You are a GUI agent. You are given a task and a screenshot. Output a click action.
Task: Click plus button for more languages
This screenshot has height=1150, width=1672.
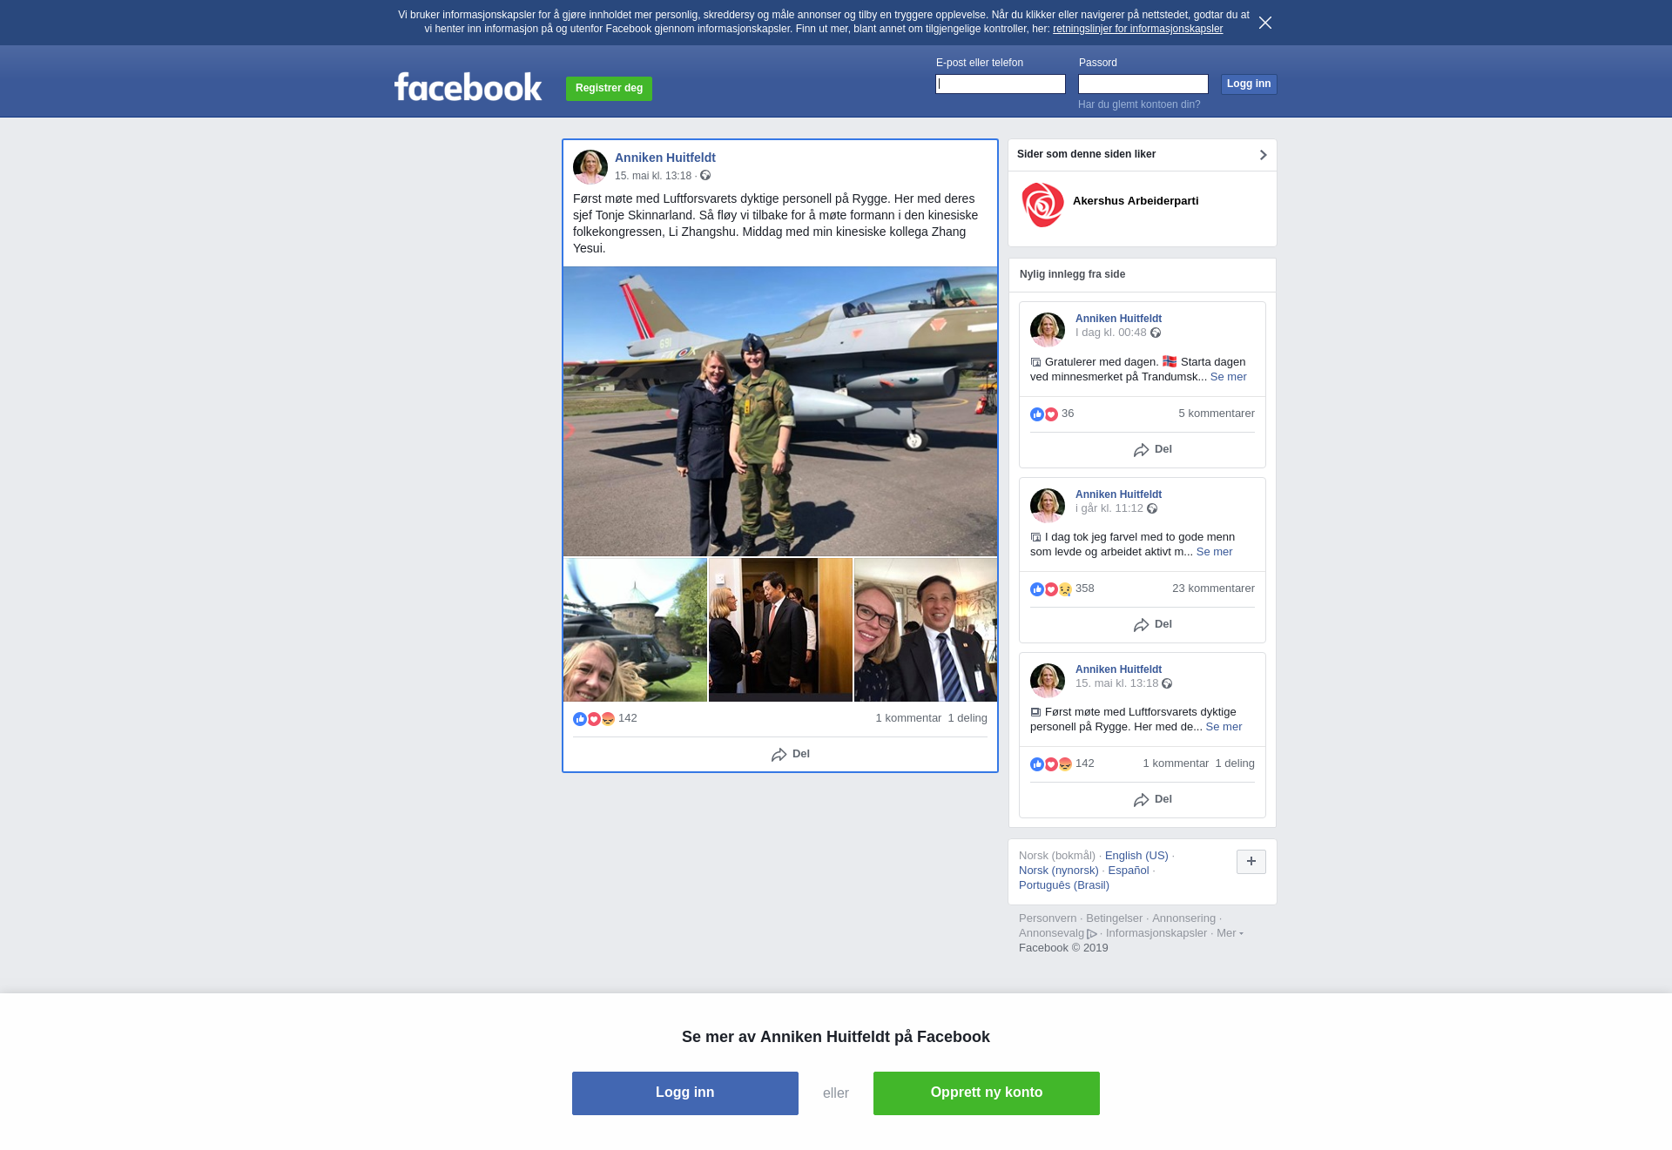[1251, 862]
